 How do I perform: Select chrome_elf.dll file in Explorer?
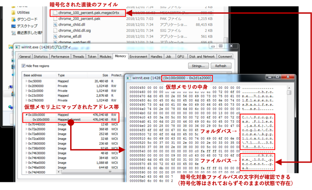pos(70,36)
